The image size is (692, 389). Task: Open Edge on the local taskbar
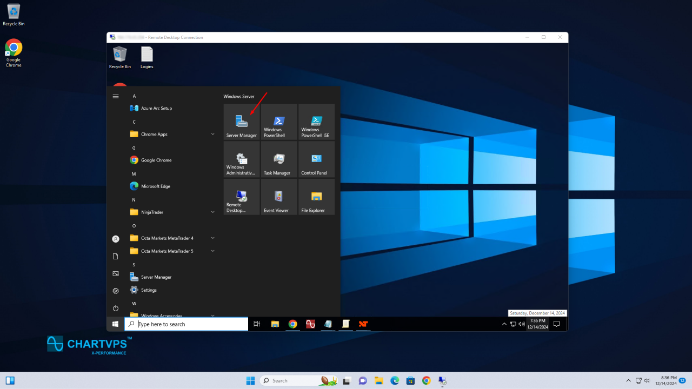[x=395, y=380]
